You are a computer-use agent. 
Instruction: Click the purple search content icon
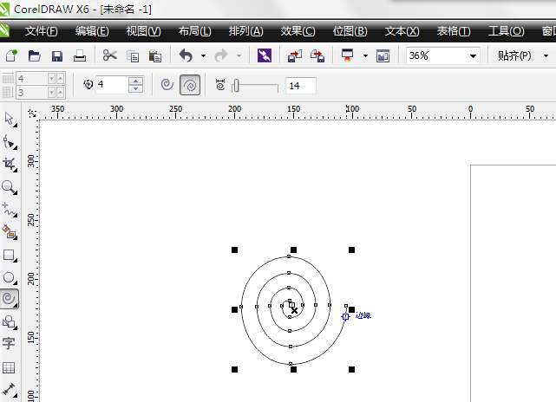pyautogui.click(x=265, y=55)
